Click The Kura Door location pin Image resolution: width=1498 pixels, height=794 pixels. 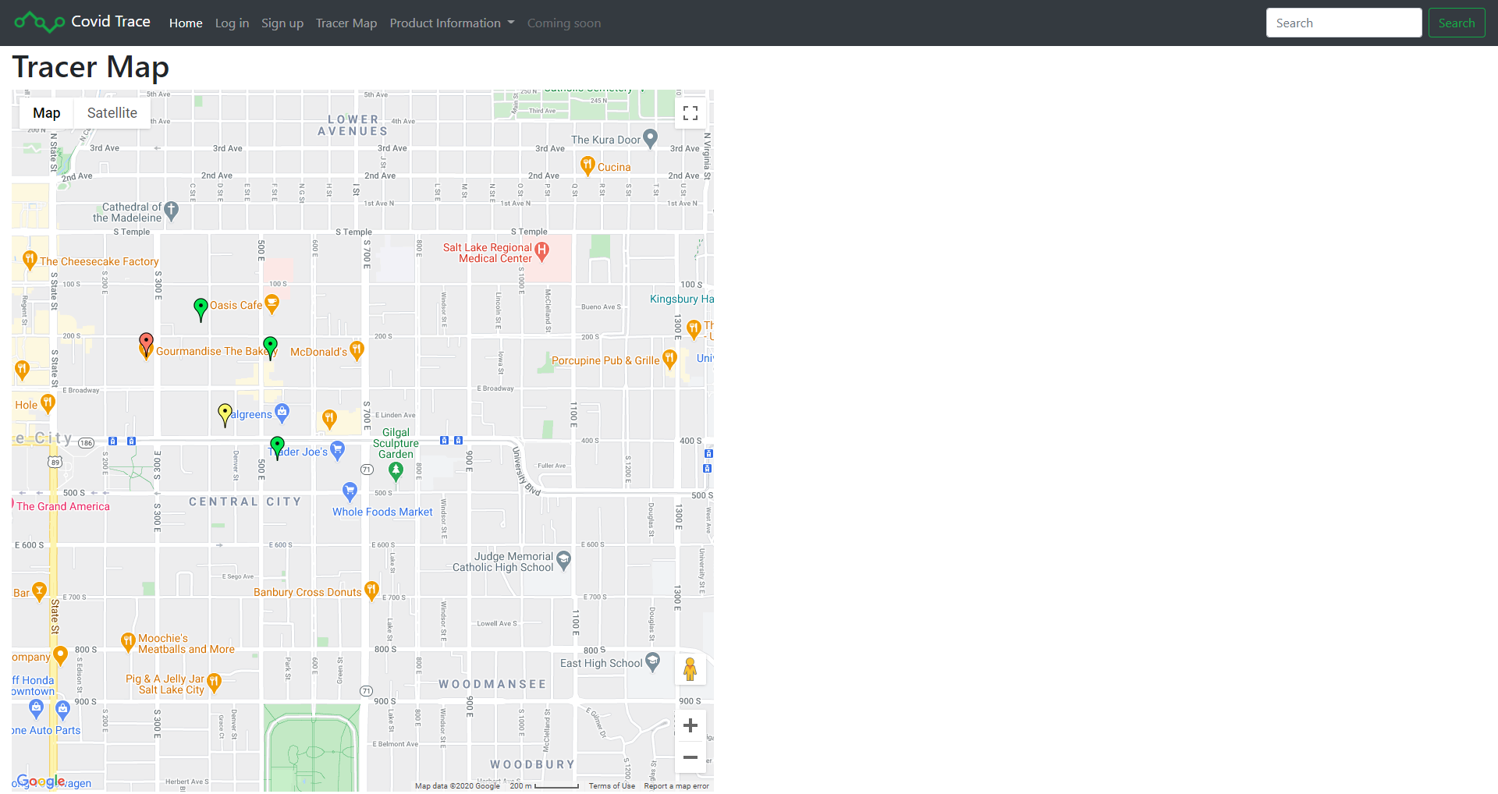(x=650, y=139)
